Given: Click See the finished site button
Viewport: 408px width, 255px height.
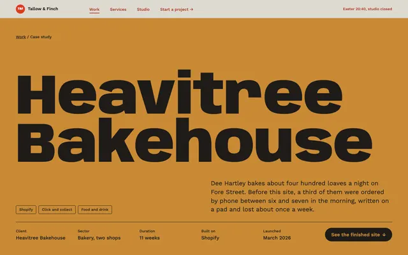Looking at the screenshot, I should pyautogui.click(x=358, y=235).
